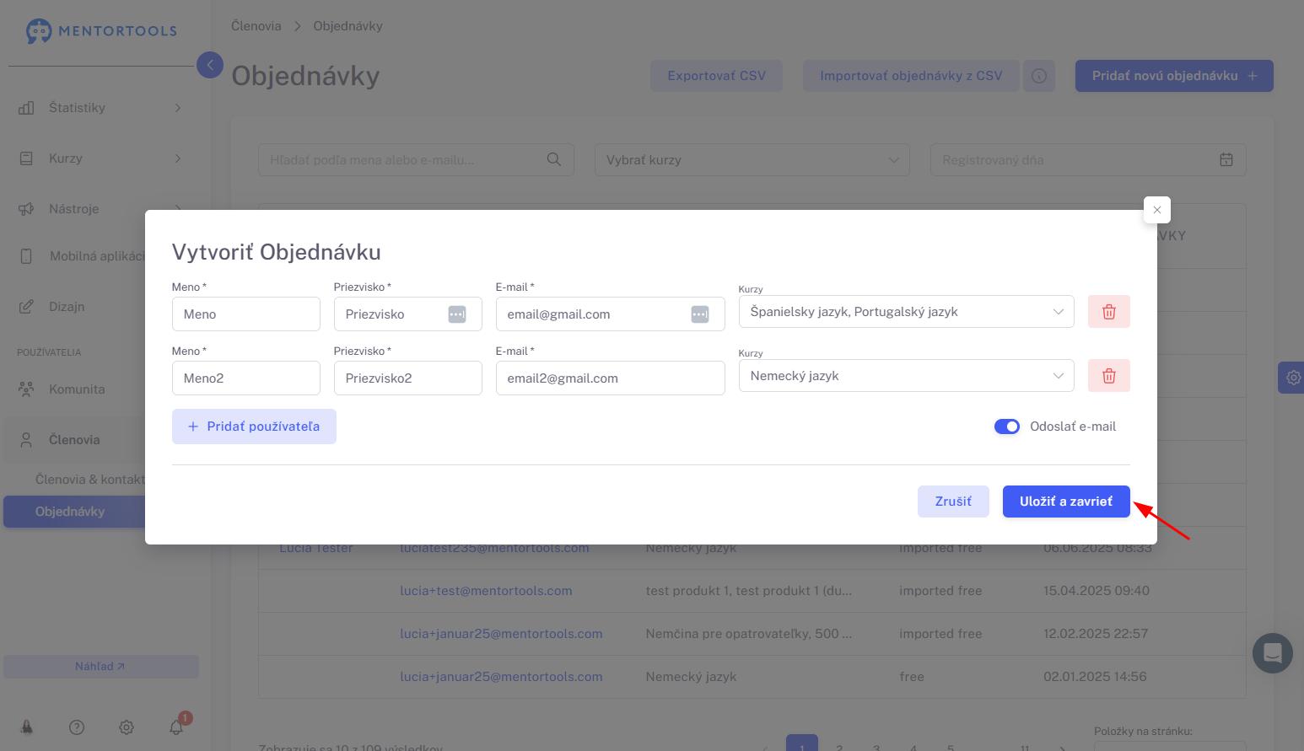
Task: Select Dizajn in the sidebar
Action: click(67, 307)
